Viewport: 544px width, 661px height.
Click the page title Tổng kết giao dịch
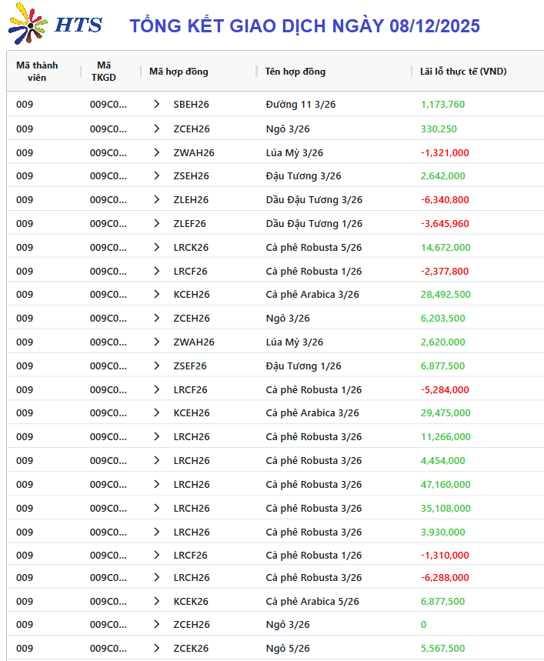pyautogui.click(x=304, y=26)
